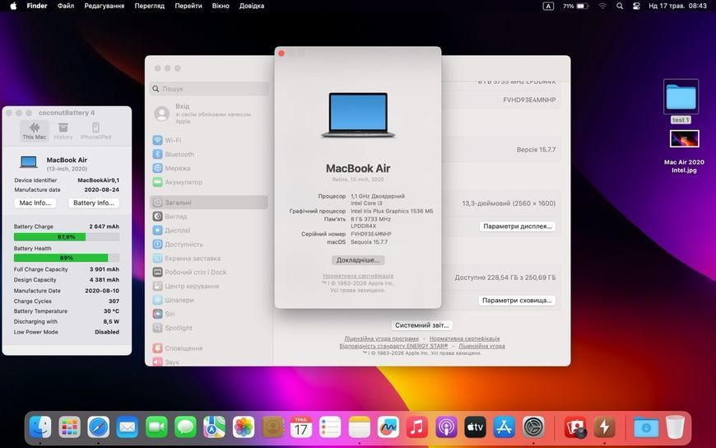Open Podcasts from the Dock
This screenshot has width=716, height=448.
point(446,427)
